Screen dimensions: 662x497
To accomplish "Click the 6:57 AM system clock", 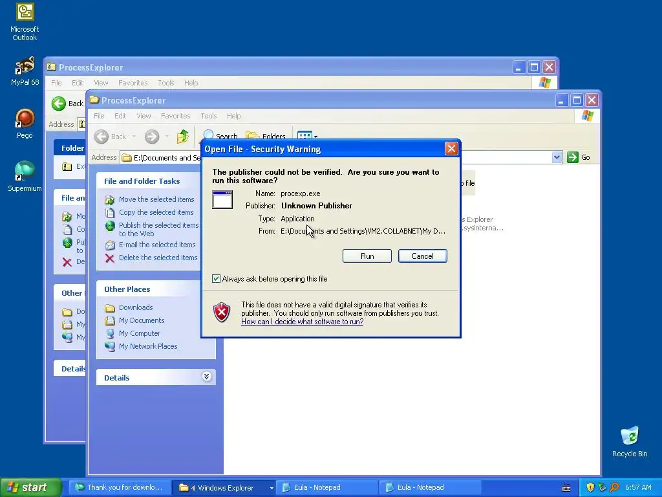I will (x=638, y=487).
